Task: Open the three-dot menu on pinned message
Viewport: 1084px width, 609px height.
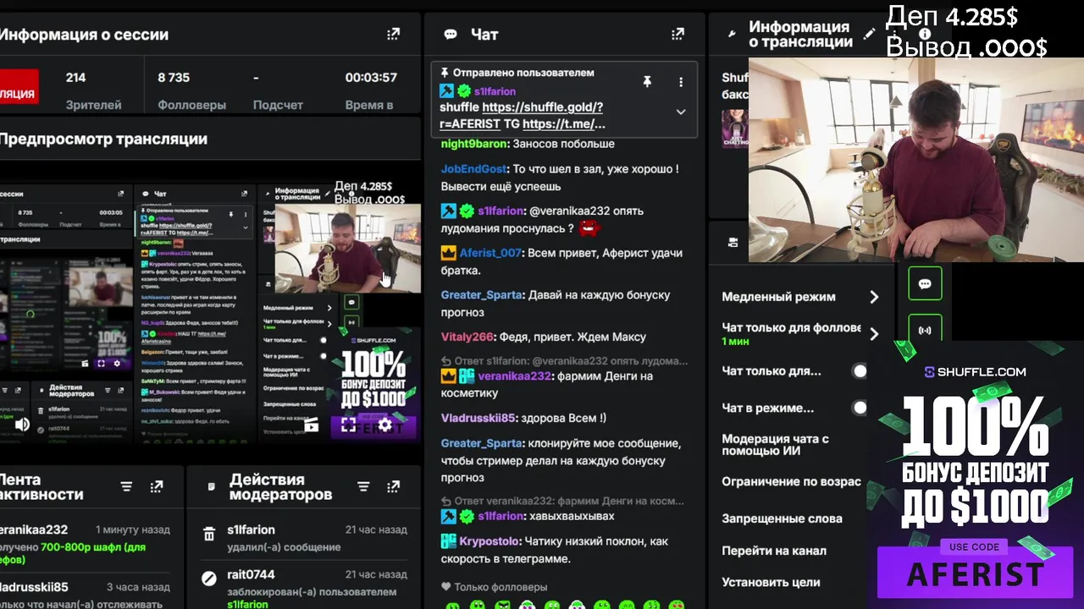Action: click(x=680, y=82)
